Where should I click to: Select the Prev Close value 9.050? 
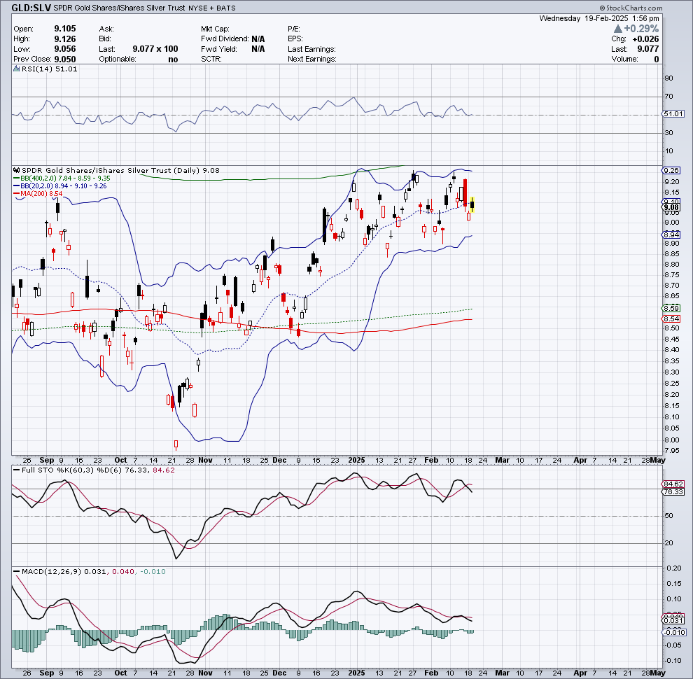coord(65,59)
